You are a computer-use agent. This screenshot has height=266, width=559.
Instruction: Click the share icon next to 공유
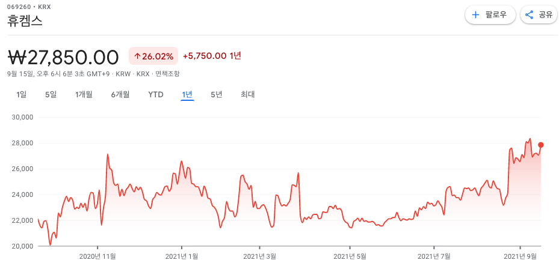click(x=530, y=15)
